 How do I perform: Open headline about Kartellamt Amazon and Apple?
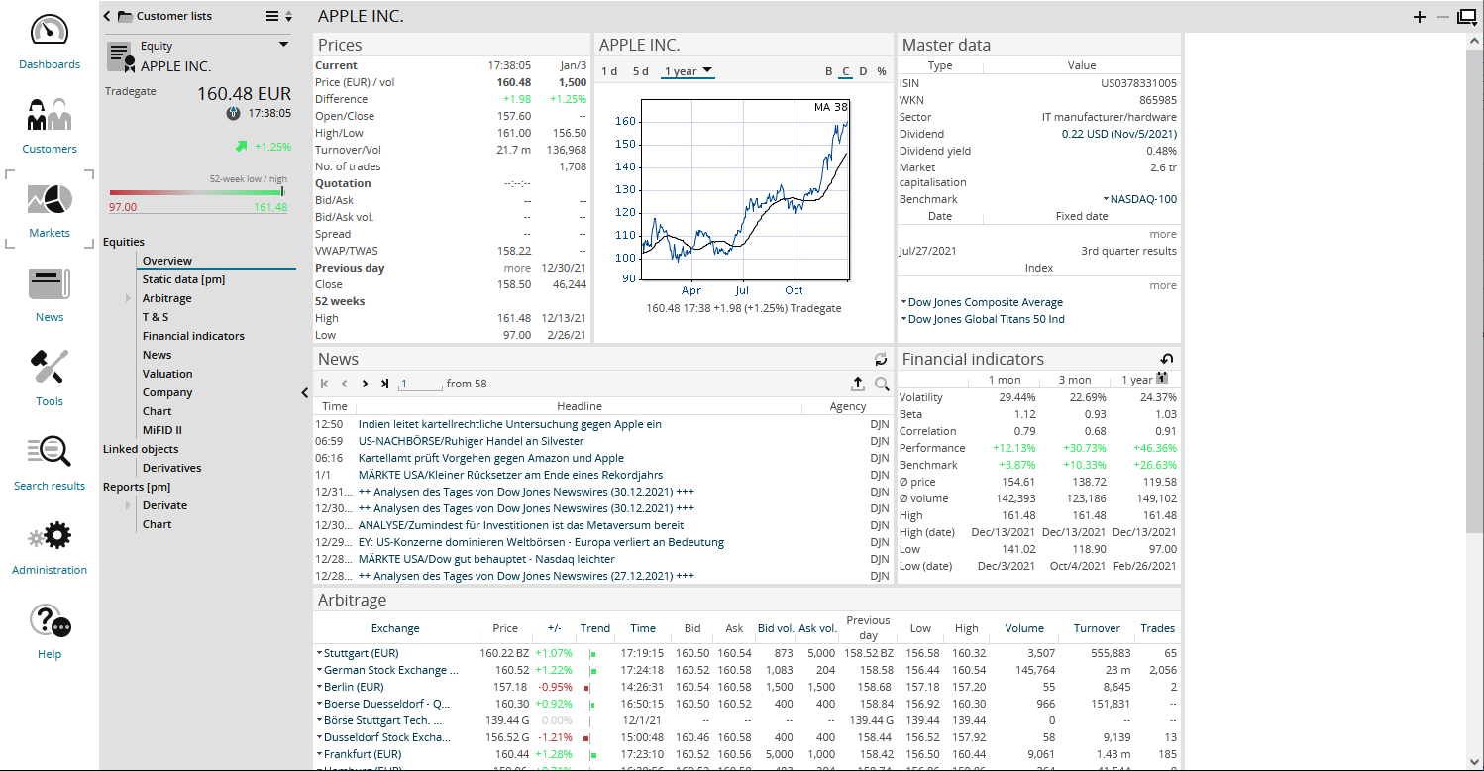[491, 458]
